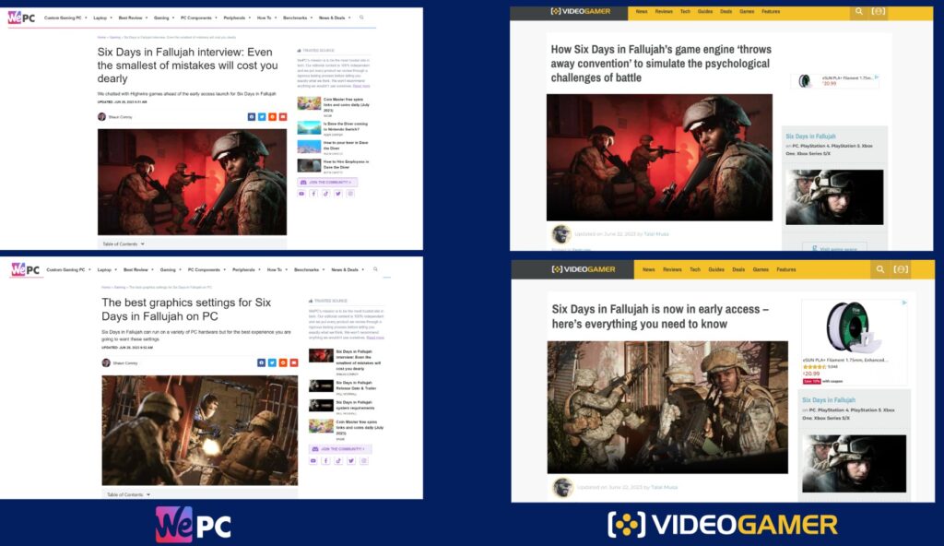Open the Benchmarks dropdown on the graphics settings page
This screenshot has width=944, height=546.
point(308,270)
